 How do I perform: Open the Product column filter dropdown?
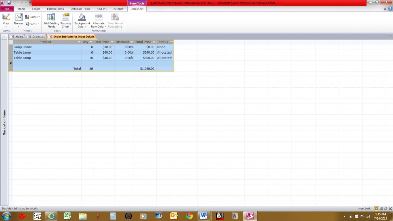tap(79, 42)
